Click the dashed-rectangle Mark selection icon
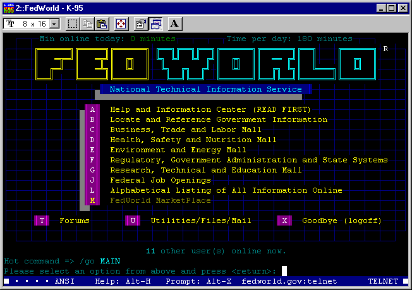Image resolution: width=412 pixels, height=290 pixels. pos(73,24)
